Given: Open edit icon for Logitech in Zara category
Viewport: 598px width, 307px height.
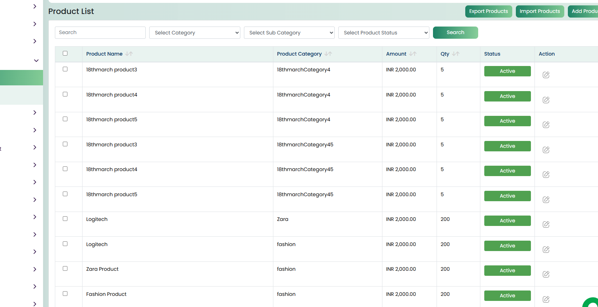Looking at the screenshot, I should coord(546,225).
